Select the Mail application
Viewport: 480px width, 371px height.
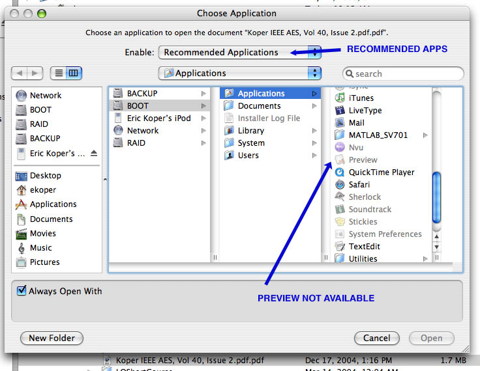coord(356,123)
